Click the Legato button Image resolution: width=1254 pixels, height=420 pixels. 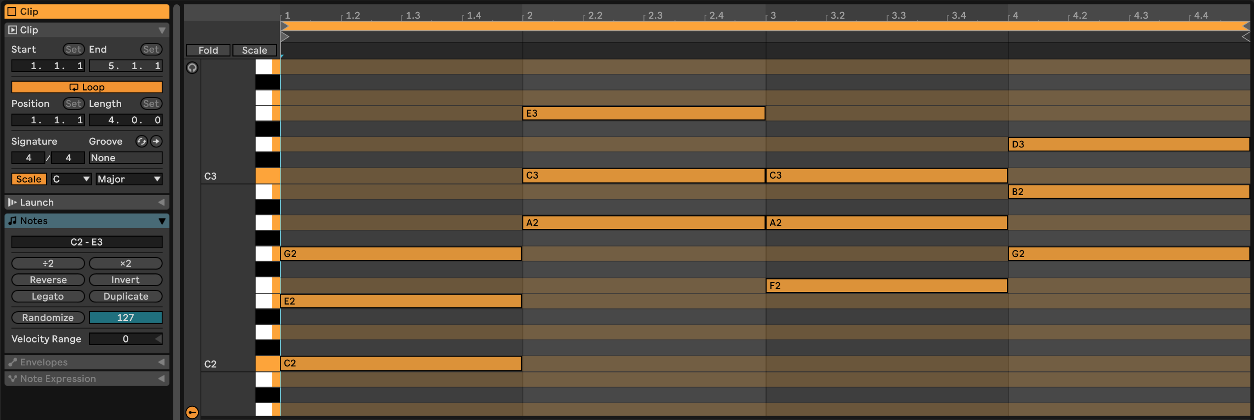click(x=48, y=296)
